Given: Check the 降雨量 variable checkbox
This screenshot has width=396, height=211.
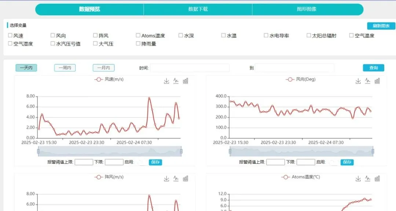Looking at the screenshot, I should 138,43.
